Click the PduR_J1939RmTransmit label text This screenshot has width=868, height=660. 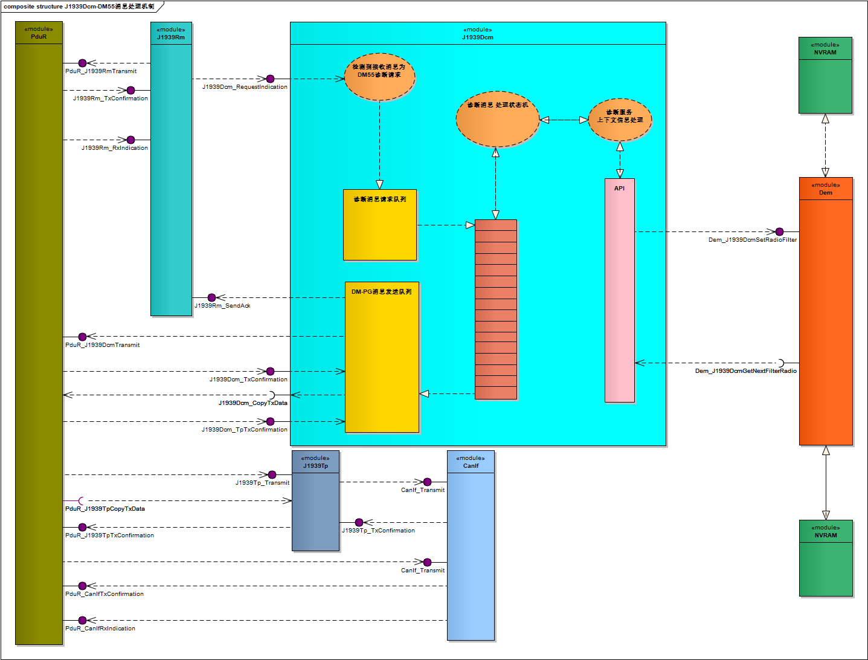[101, 71]
